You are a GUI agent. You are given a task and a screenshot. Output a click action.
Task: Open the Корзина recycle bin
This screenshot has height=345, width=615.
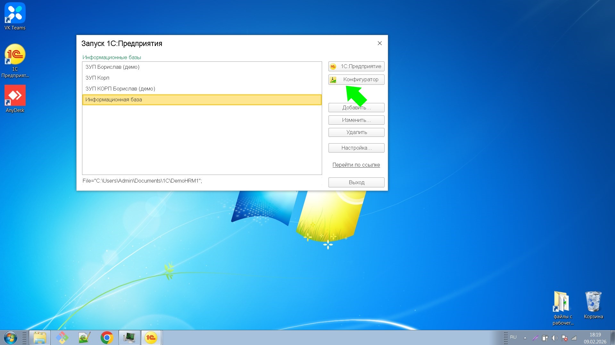coord(593,304)
